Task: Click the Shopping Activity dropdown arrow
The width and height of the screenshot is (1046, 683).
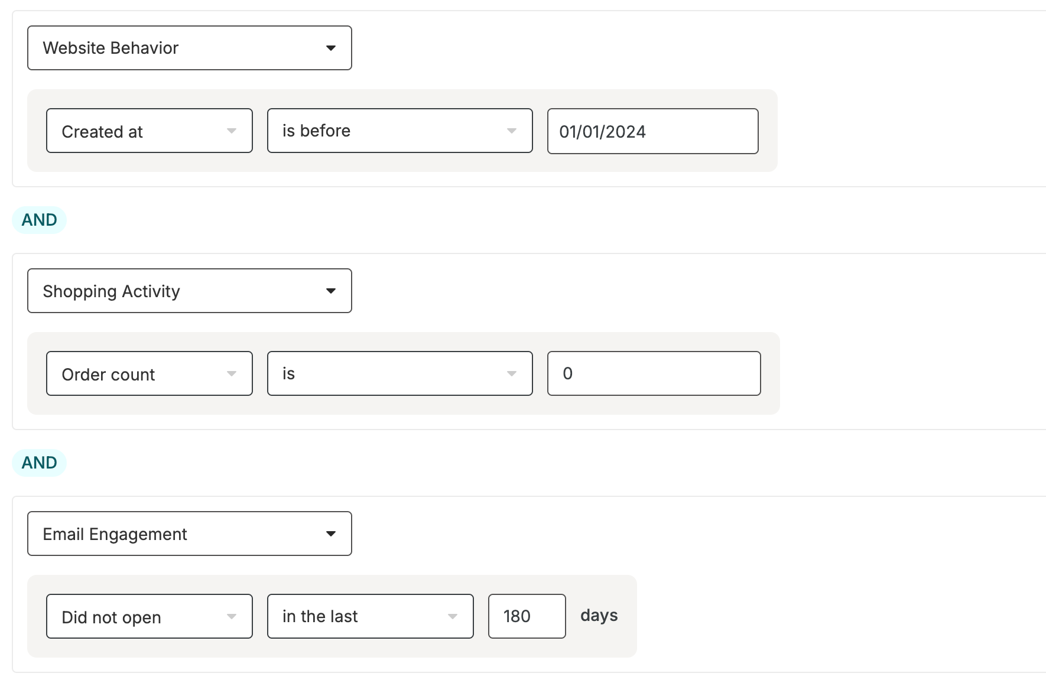Action: pyautogui.click(x=331, y=291)
